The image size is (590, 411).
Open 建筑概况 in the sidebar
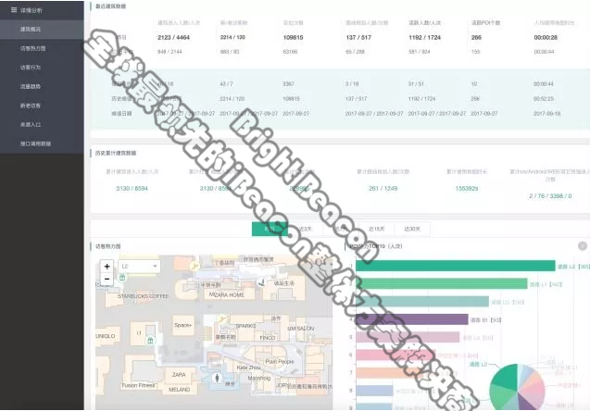pos(42,30)
